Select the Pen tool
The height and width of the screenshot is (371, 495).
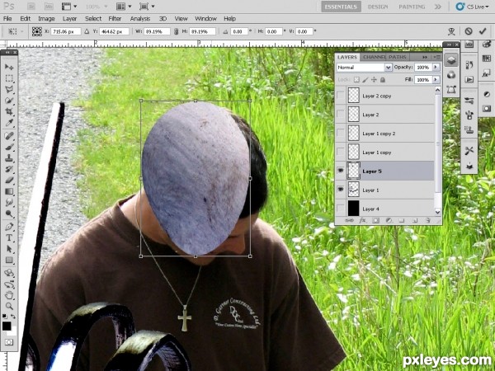point(9,227)
